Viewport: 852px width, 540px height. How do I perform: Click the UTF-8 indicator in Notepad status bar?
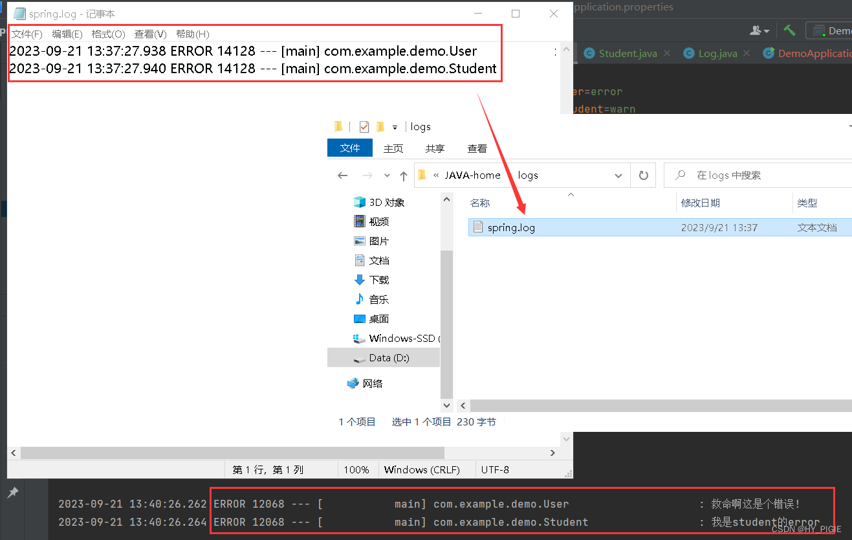494,469
